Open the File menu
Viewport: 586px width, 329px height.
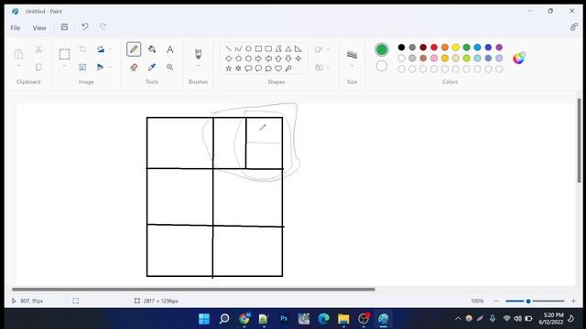[16, 27]
